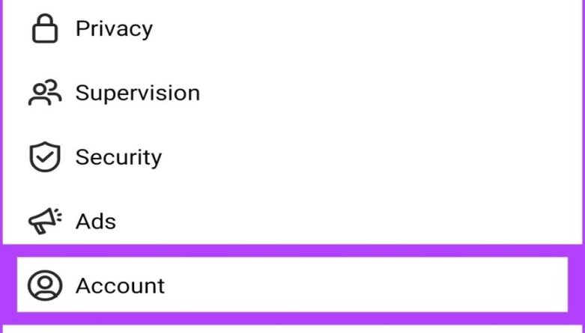
Task: Tap the padlock icon beside Privacy
Action: pos(45,28)
